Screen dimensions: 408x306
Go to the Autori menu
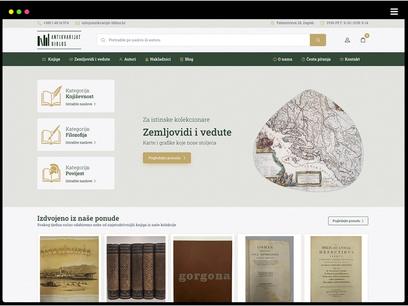(127, 59)
